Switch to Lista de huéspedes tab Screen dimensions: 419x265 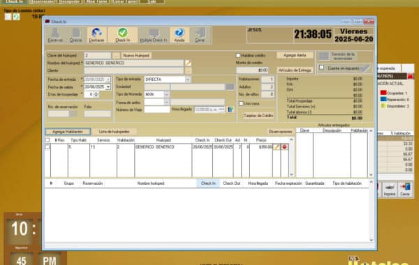point(114,132)
